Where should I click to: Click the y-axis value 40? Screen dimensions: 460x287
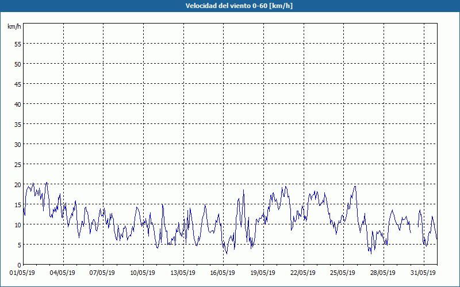18,104
